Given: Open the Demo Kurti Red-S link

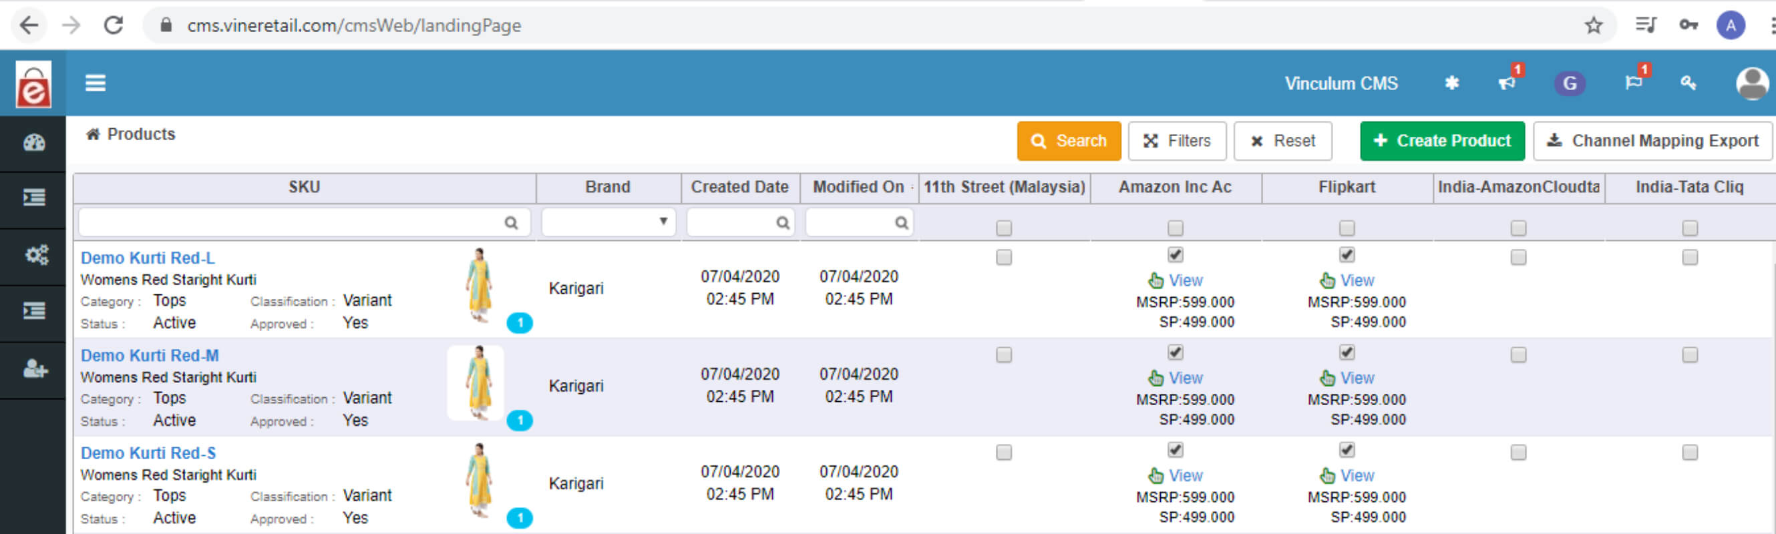Looking at the screenshot, I should (148, 453).
